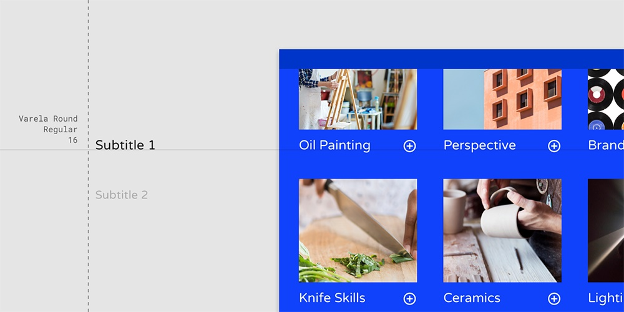Select the cut-off Lighting label

coord(606,298)
